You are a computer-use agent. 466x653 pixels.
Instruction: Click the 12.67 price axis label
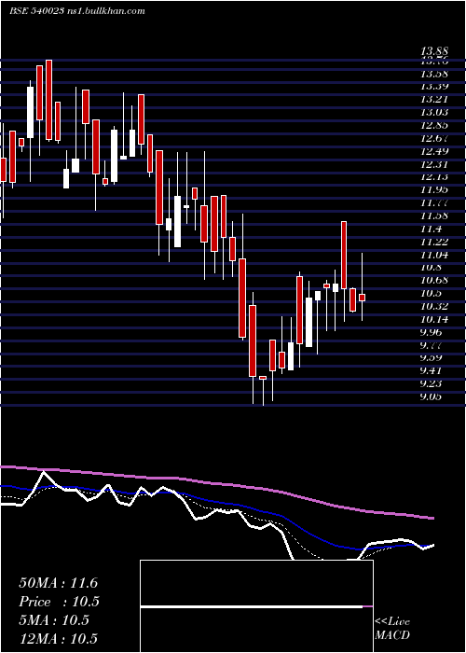coord(434,138)
